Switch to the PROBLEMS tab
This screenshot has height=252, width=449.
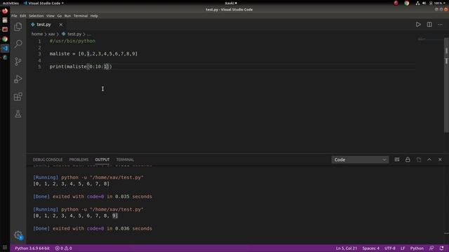point(79,160)
